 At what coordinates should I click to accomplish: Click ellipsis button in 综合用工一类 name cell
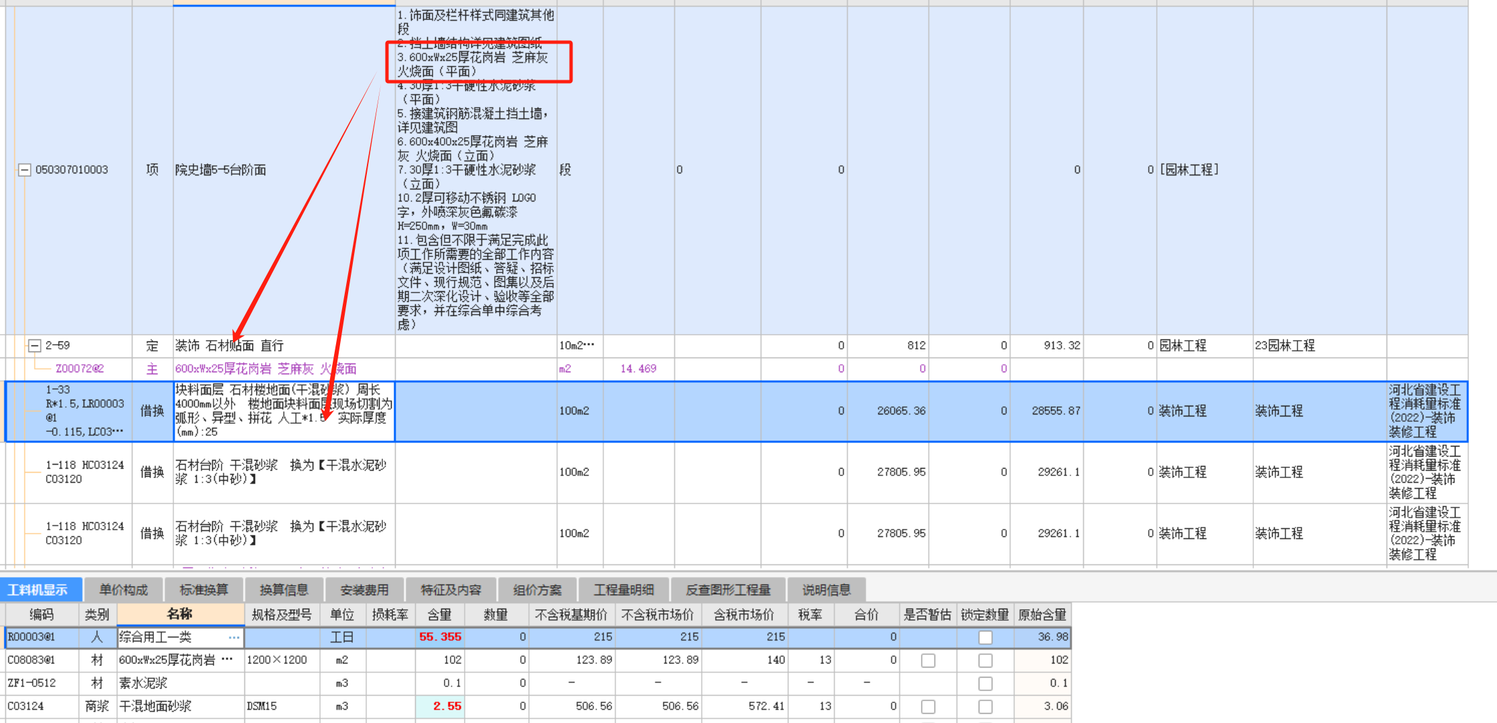click(x=234, y=637)
